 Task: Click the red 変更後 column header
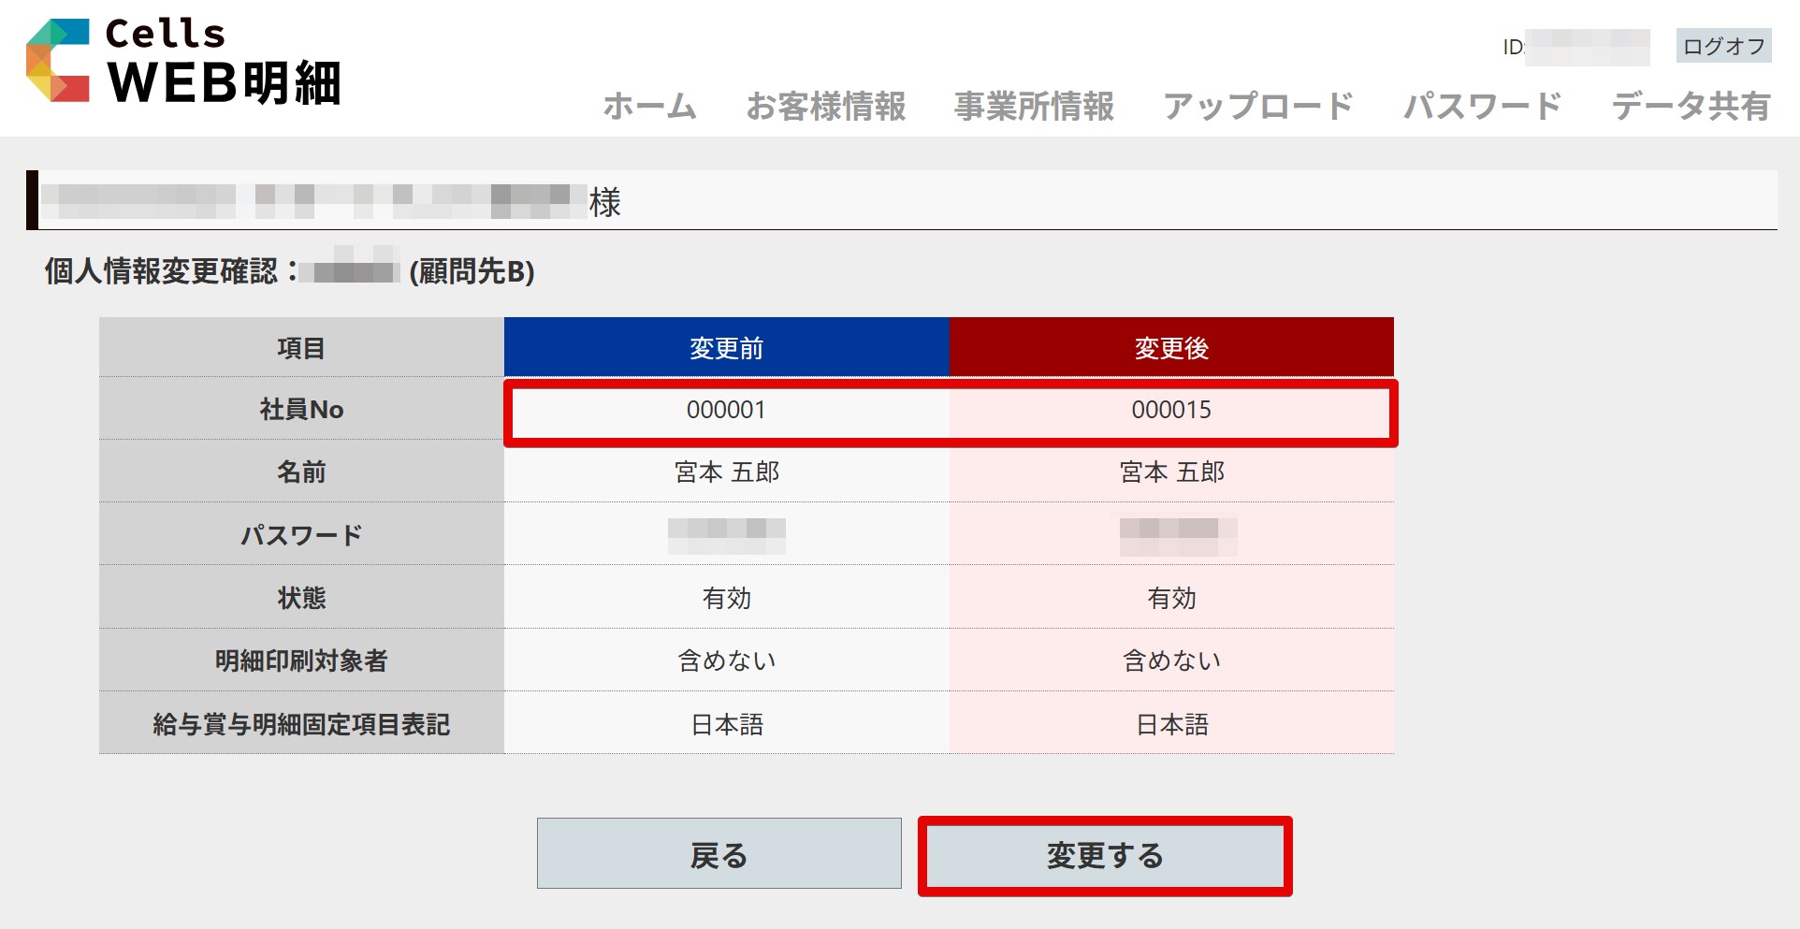tap(1171, 348)
